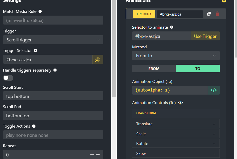Click the Use Trigger button

click(205, 36)
